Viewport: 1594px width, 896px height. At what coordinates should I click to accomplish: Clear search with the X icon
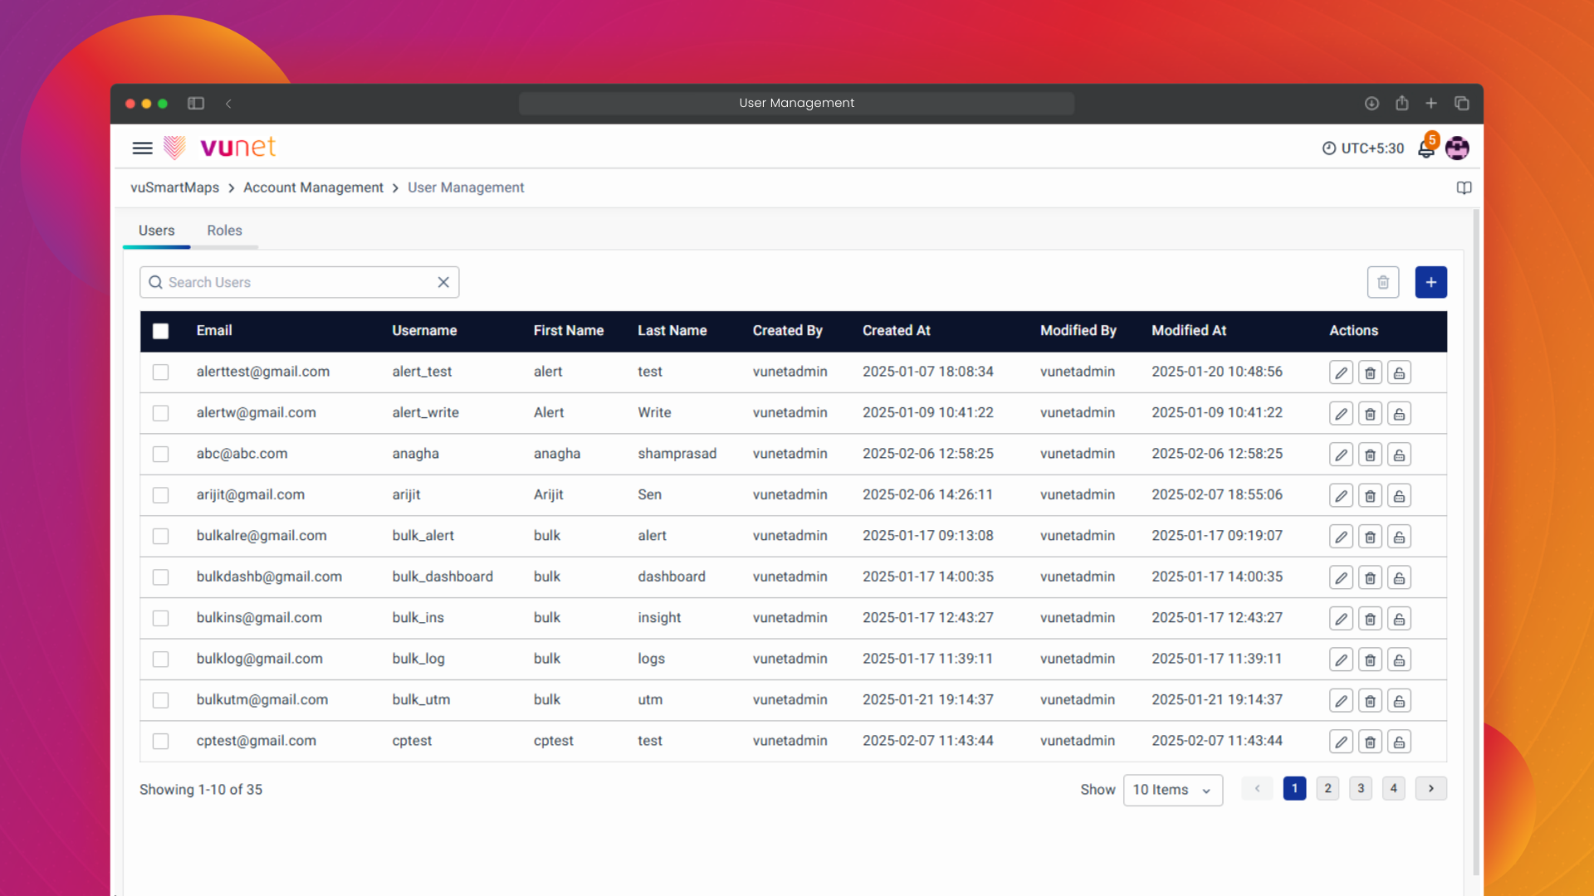[443, 283]
